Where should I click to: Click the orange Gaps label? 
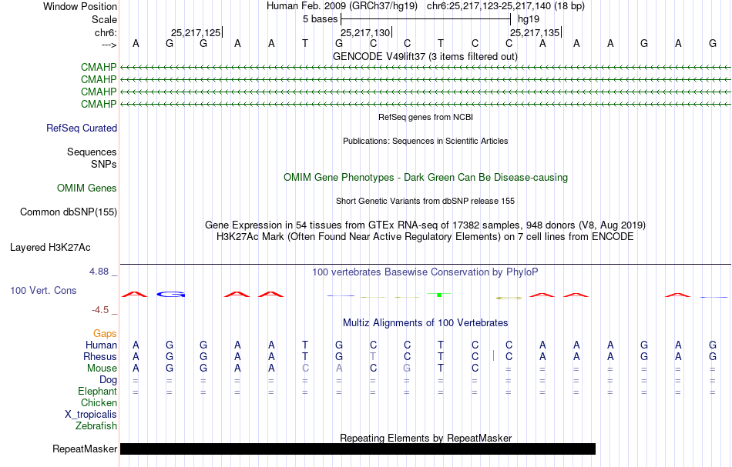pyautogui.click(x=105, y=334)
